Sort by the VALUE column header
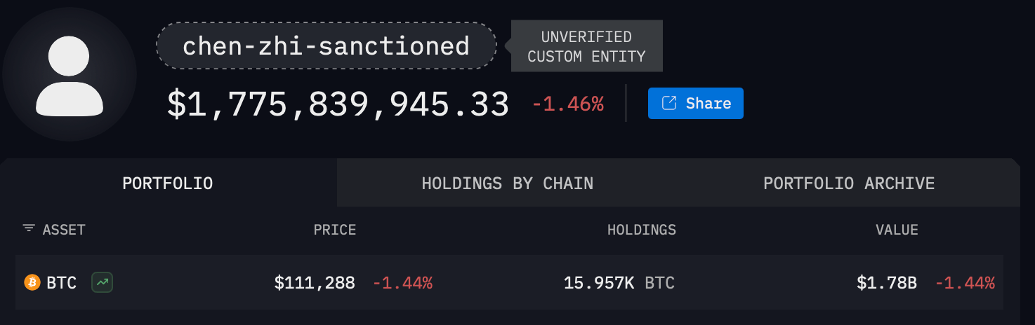The width and height of the screenshot is (1035, 325). (x=897, y=230)
